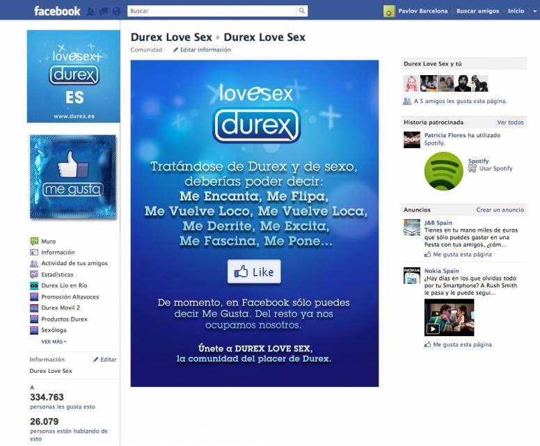Open Ver todos in Historia patrocinada
The width and height of the screenshot is (540, 446).
point(510,122)
